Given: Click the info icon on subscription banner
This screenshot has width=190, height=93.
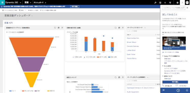Looking at the screenshot, I should click(x=2, y=7).
